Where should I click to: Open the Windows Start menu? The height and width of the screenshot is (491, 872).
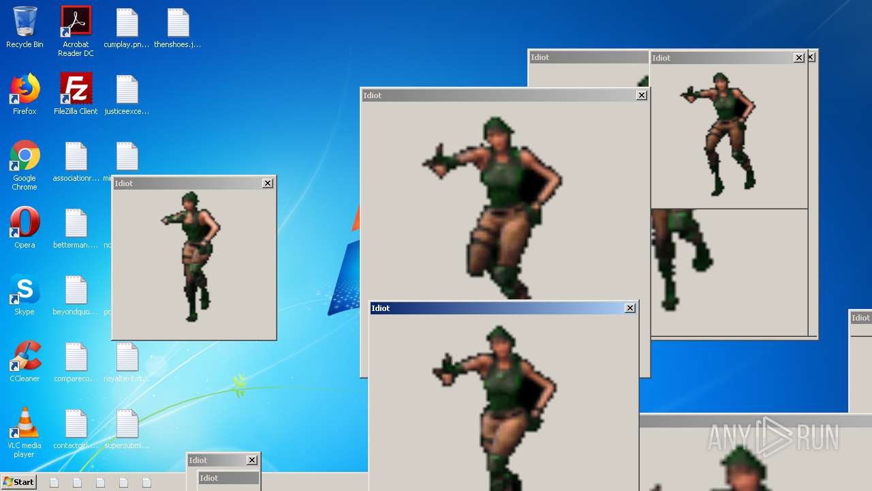(18, 482)
